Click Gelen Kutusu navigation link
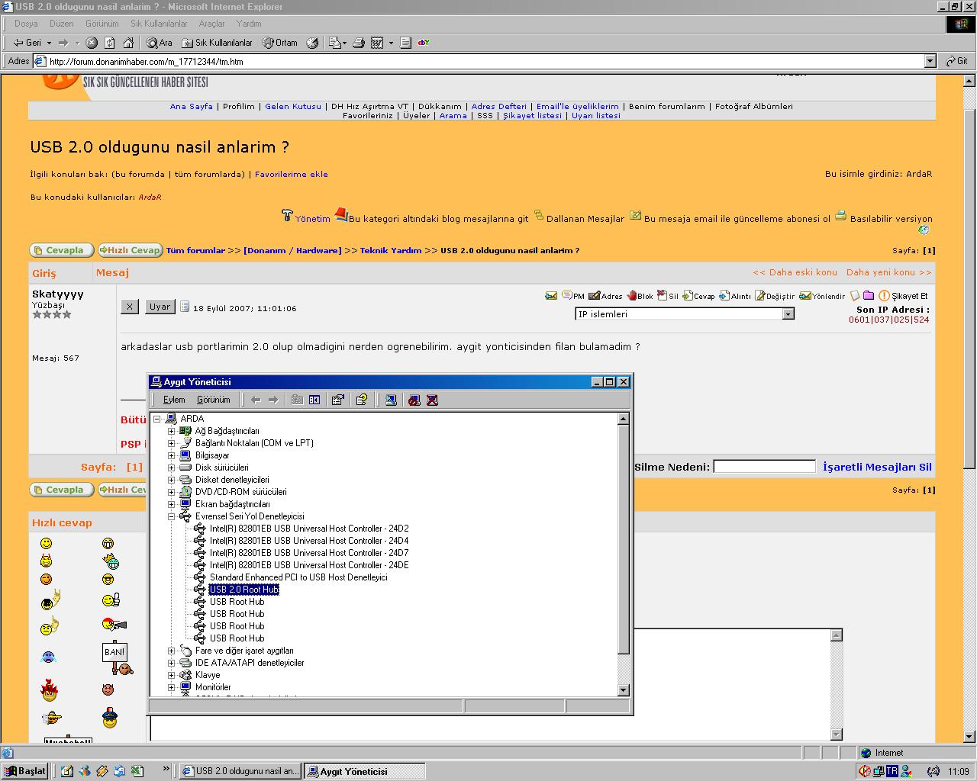Image resolution: width=977 pixels, height=781 pixels. tap(293, 106)
